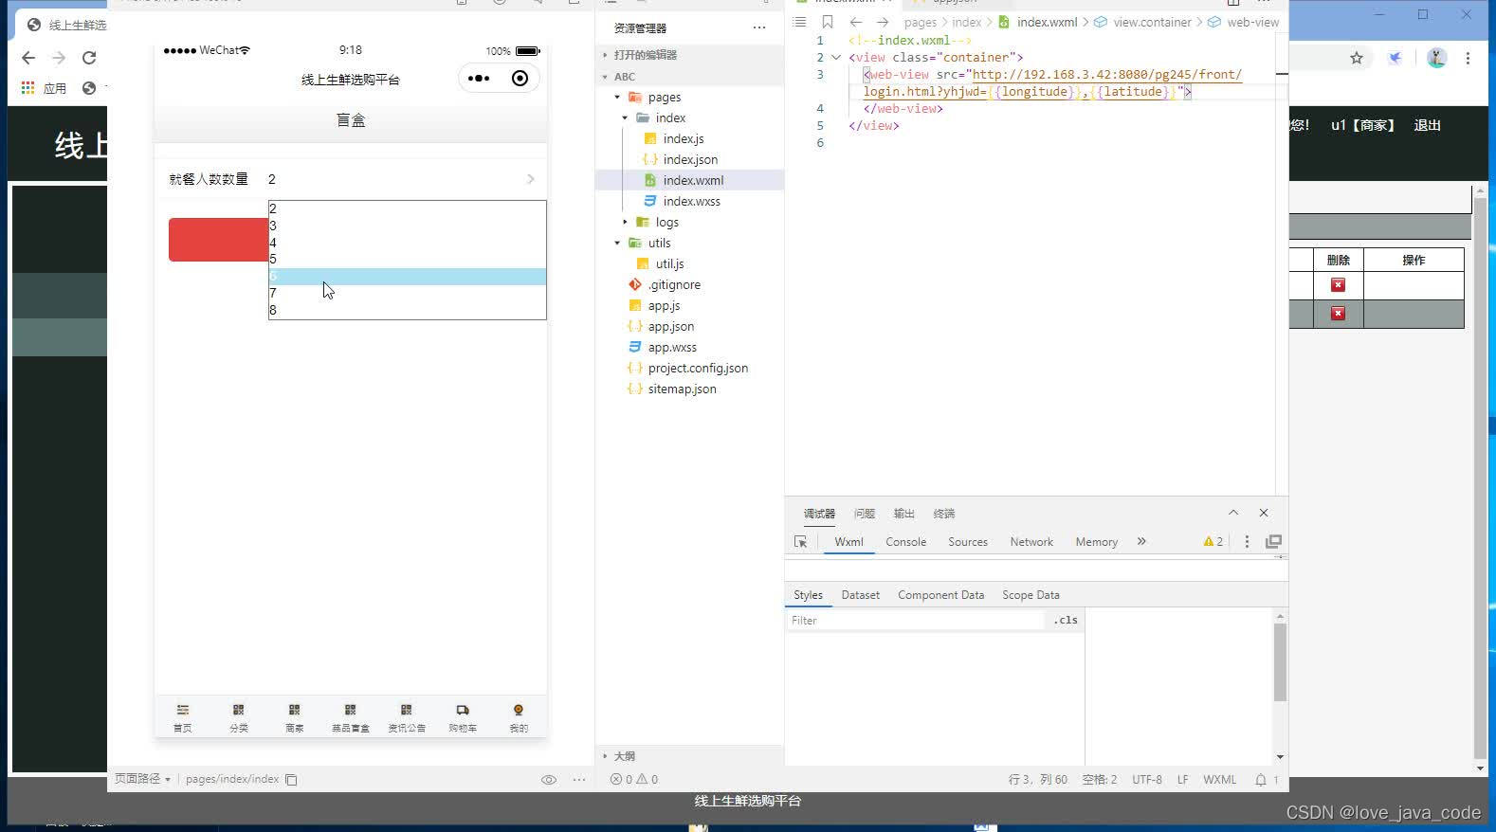
Task: Open the 菜品盲盒 tab in the simulator
Action: 351,718
